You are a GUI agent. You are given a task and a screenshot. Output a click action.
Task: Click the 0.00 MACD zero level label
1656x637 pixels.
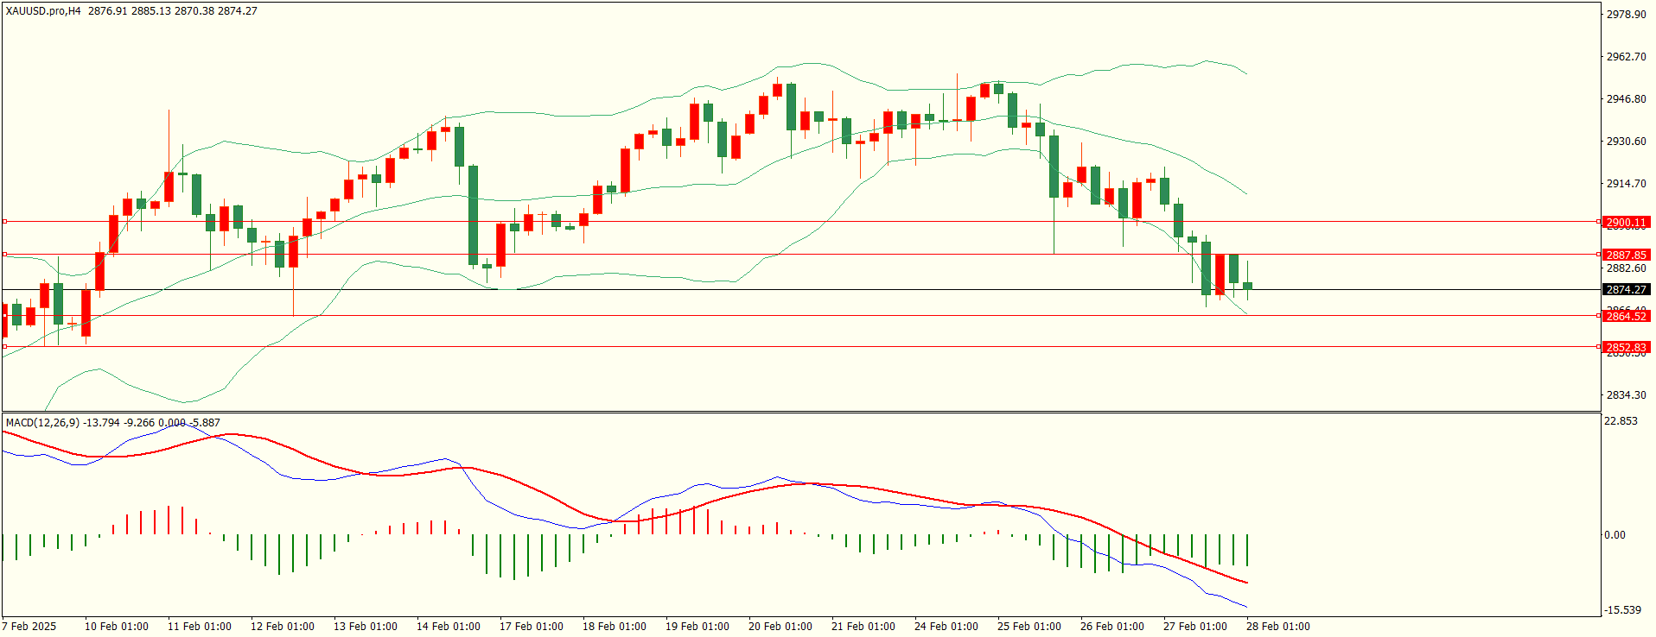point(1615,534)
